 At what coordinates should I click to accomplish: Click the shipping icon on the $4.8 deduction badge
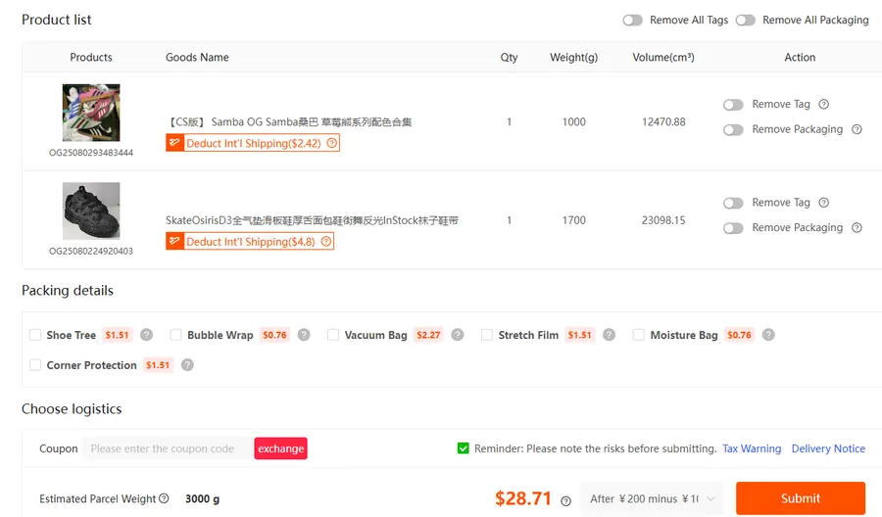[174, 241]
